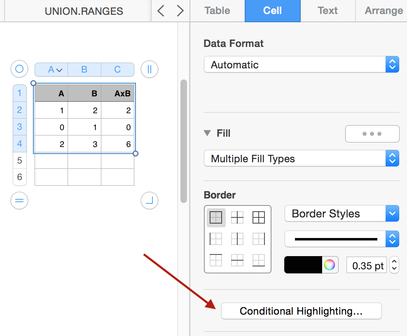Click the border width 0.35 pt field
This screenshot has width=407, height=336.
[x=367, y=266]
